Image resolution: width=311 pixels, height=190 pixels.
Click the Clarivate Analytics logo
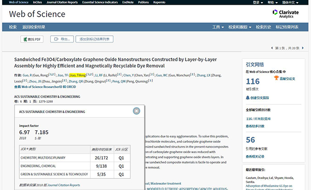click(286, 13)
